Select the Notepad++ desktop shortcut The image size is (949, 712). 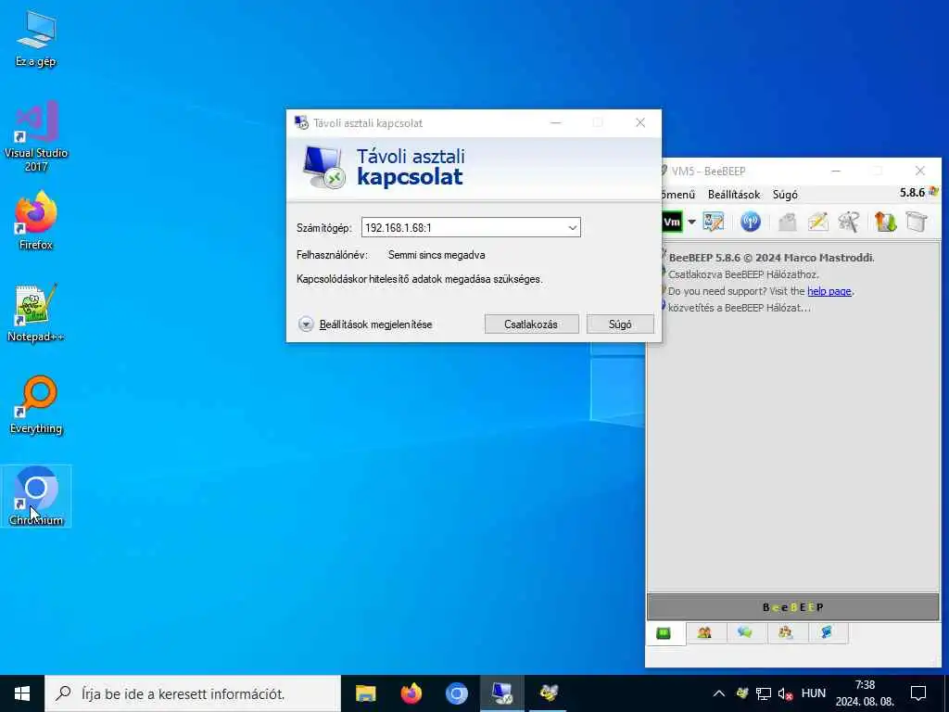click(x=36, y=313)
